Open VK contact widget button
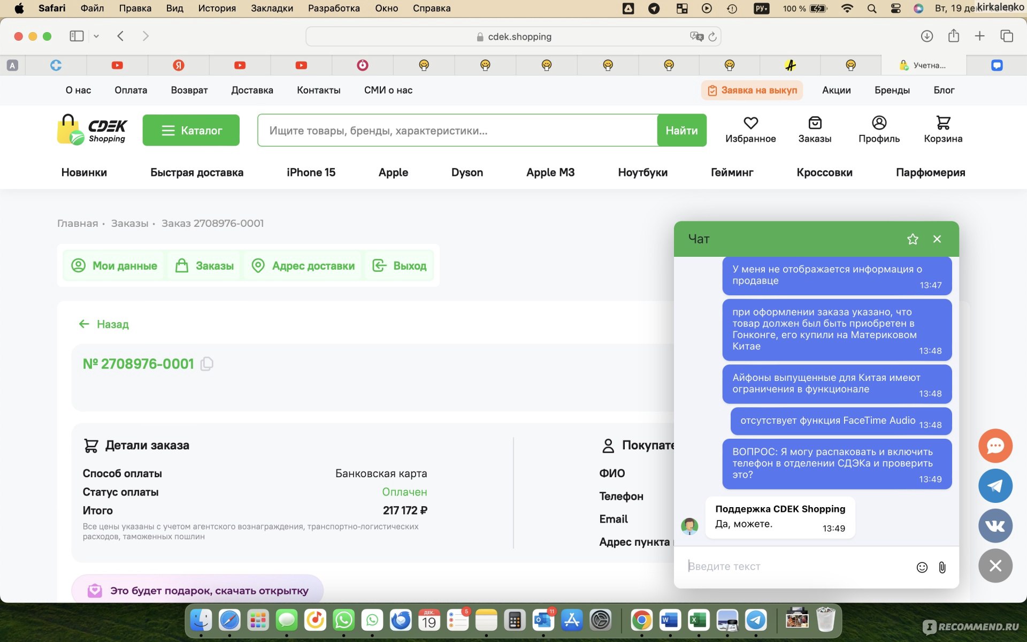This screenshot has width=1027, height=642. tap(995, 526)
